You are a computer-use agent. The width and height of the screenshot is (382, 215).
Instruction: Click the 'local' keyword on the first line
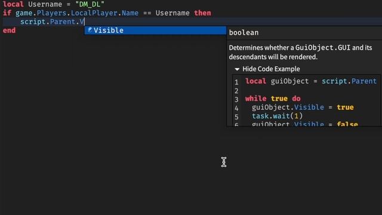click(13, 4)
